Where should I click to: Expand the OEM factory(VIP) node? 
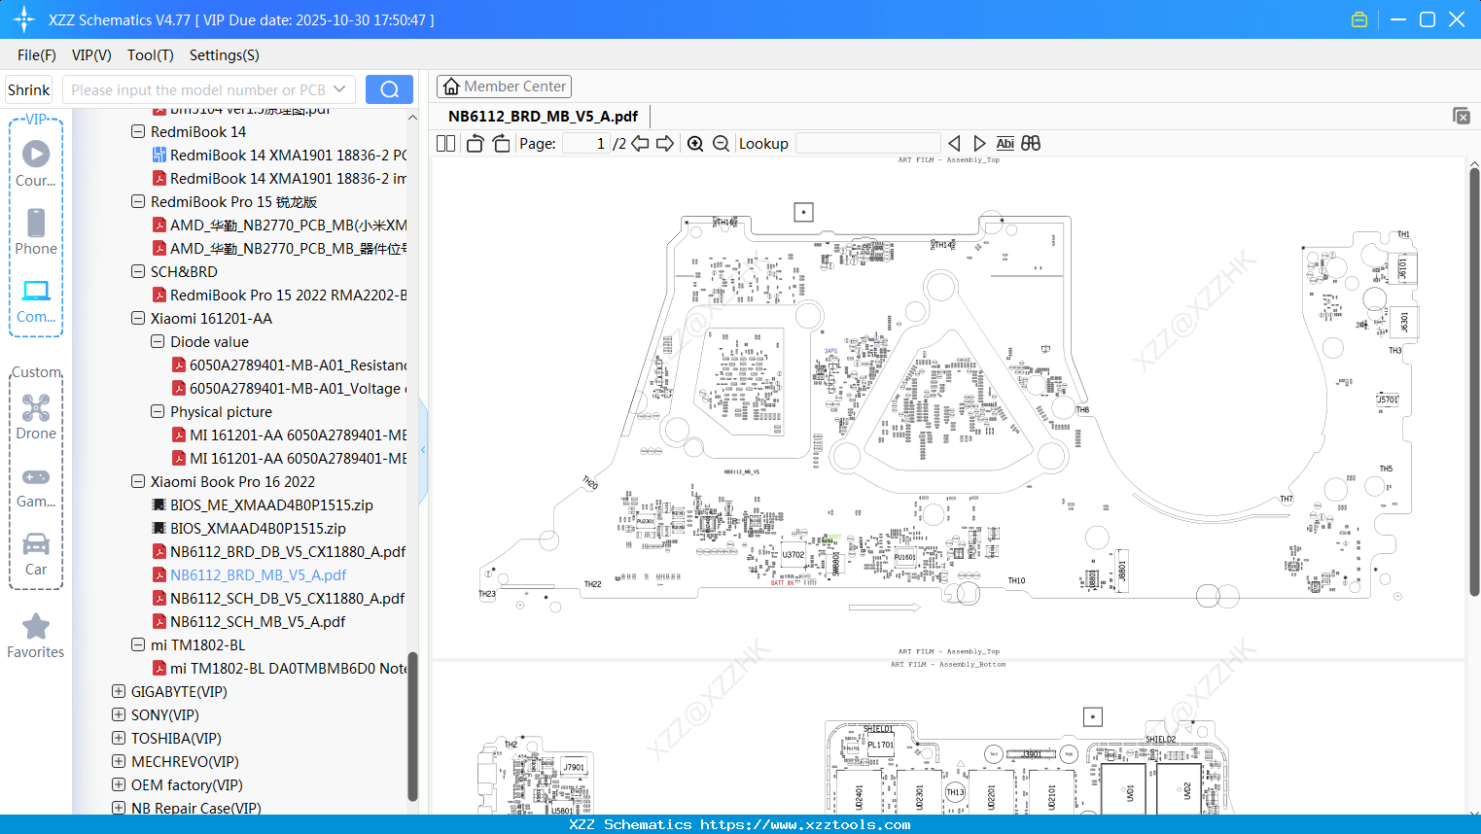(119, 784)
